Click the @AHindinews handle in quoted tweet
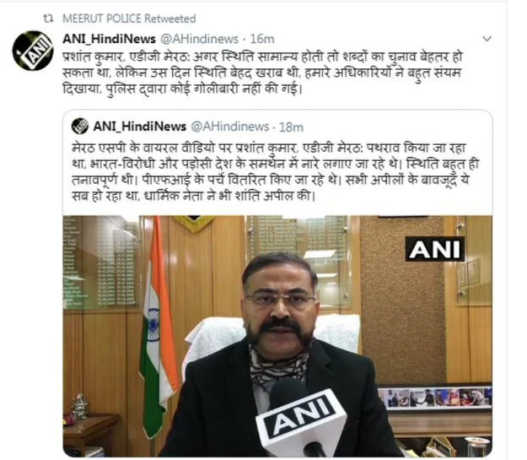Viewport: 527px width, 460px height. (x=231, y=127)
